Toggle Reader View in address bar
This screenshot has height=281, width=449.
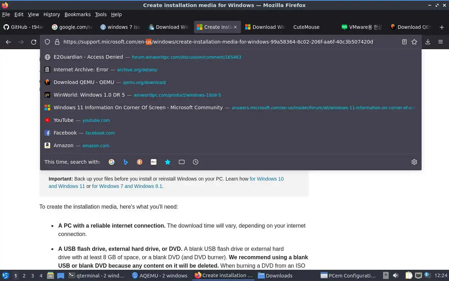[404, 42]
